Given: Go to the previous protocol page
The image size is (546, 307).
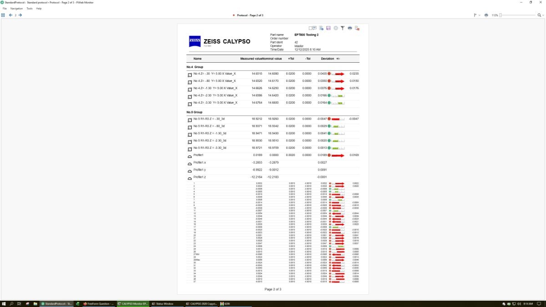Looking at the screenshot, I should (x=10, y=15).
